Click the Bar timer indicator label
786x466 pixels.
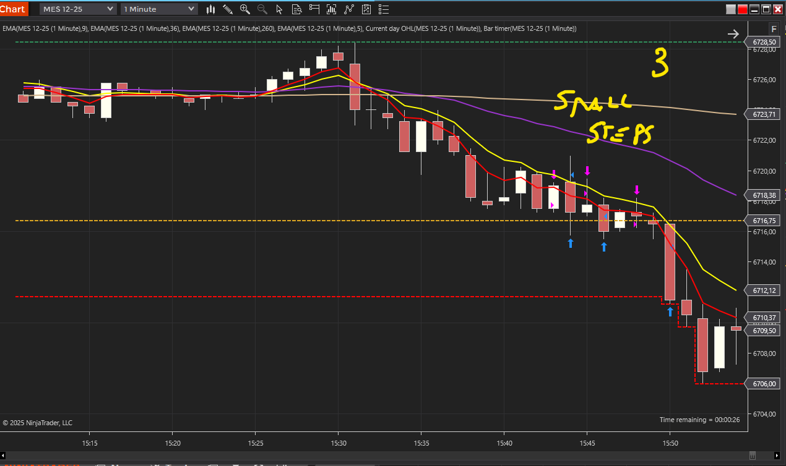click(530, 28)
